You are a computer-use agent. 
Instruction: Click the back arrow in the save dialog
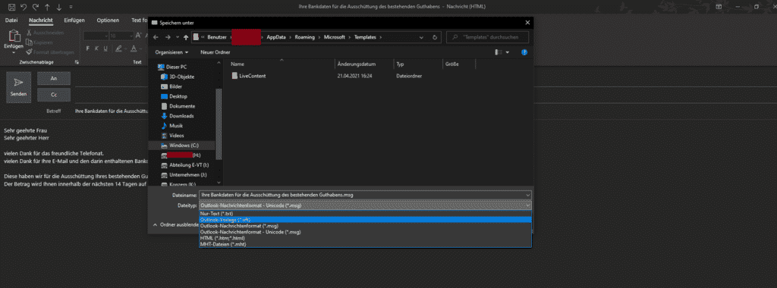point(156,37)
